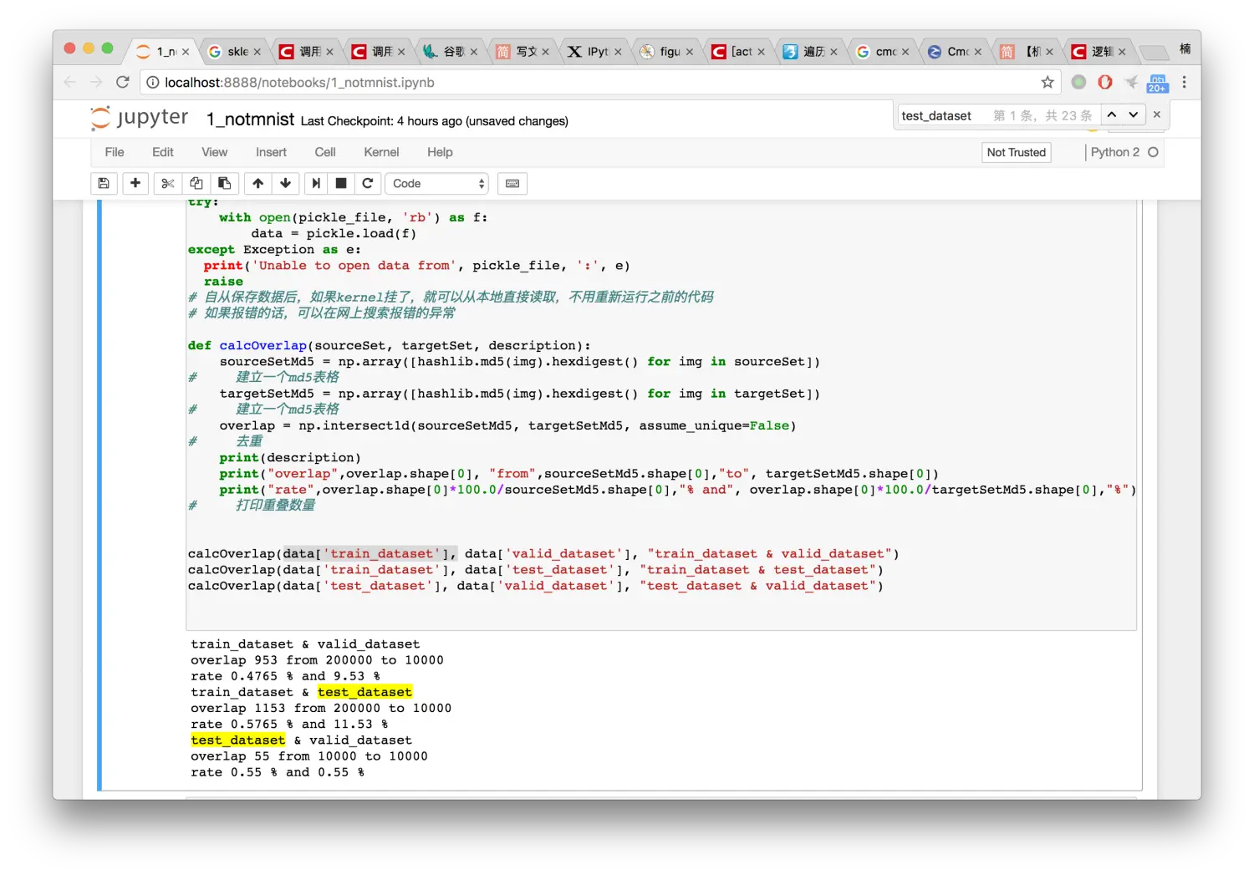Viewport: 1254px width, 875px height.
Task: Click the print(description) code line
Action: point(290,457)
